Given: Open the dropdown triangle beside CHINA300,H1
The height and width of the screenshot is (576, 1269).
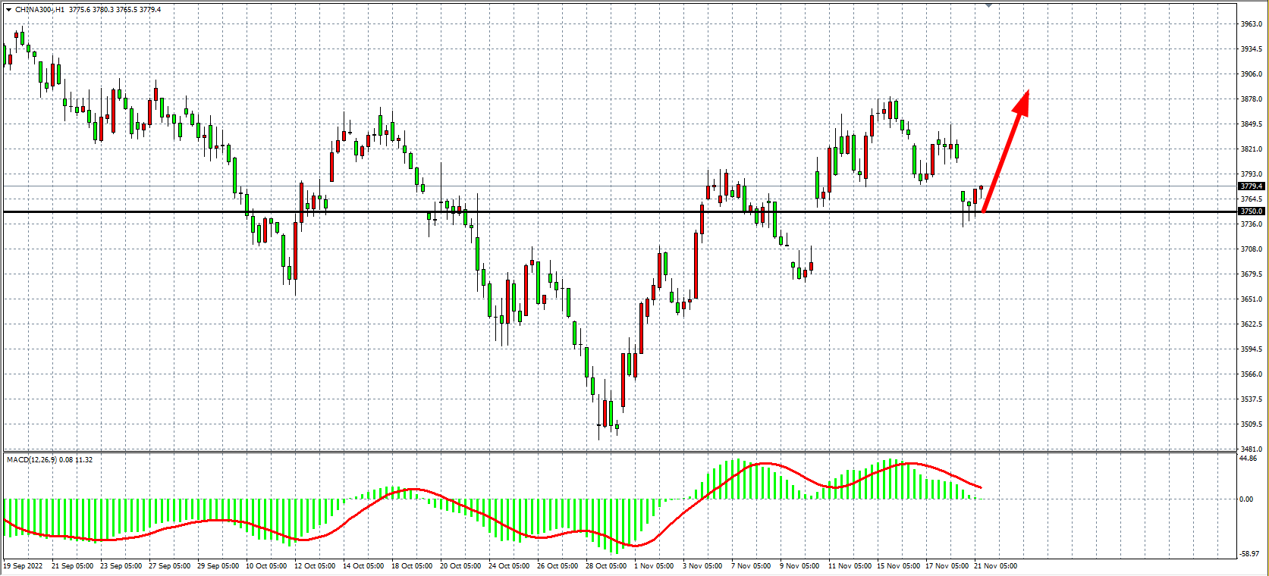Looking at the screenshot, I should 8,10.
